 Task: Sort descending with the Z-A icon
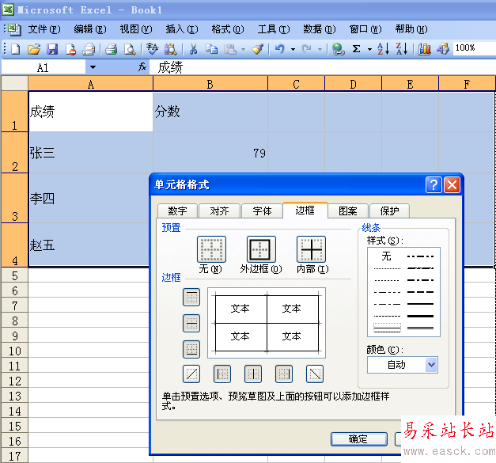pos(402,49)
